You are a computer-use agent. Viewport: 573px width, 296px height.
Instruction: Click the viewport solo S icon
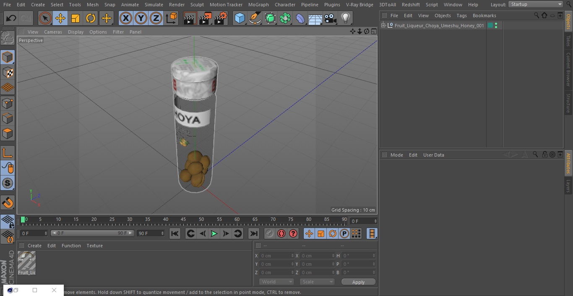[x=8, y=183]
